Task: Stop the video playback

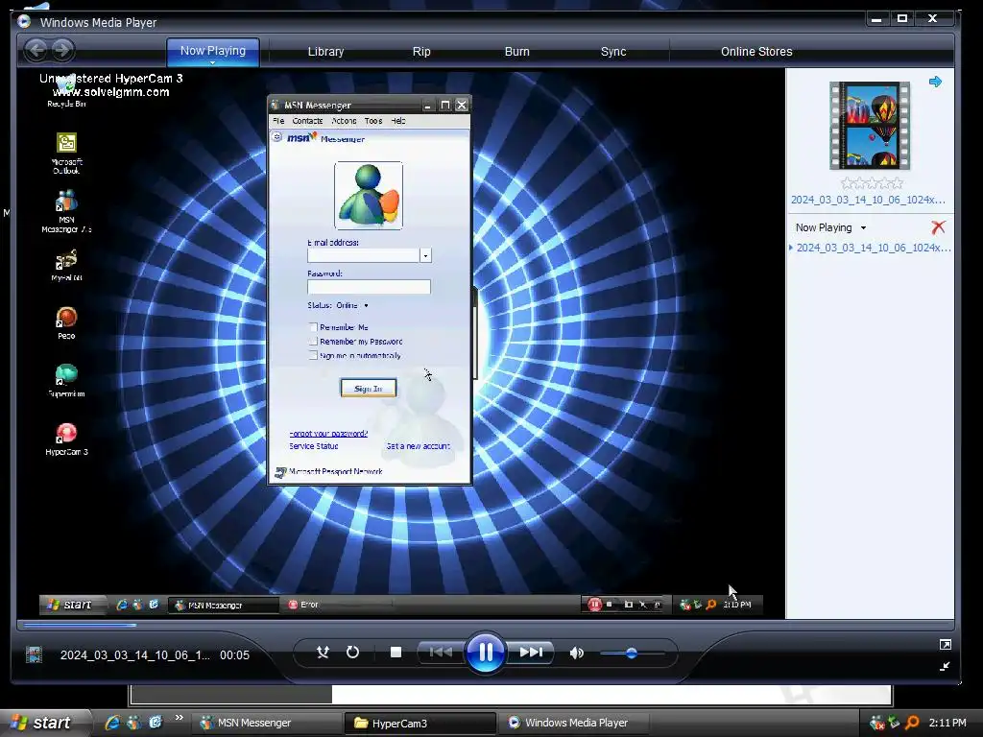Action: point(396,653)
